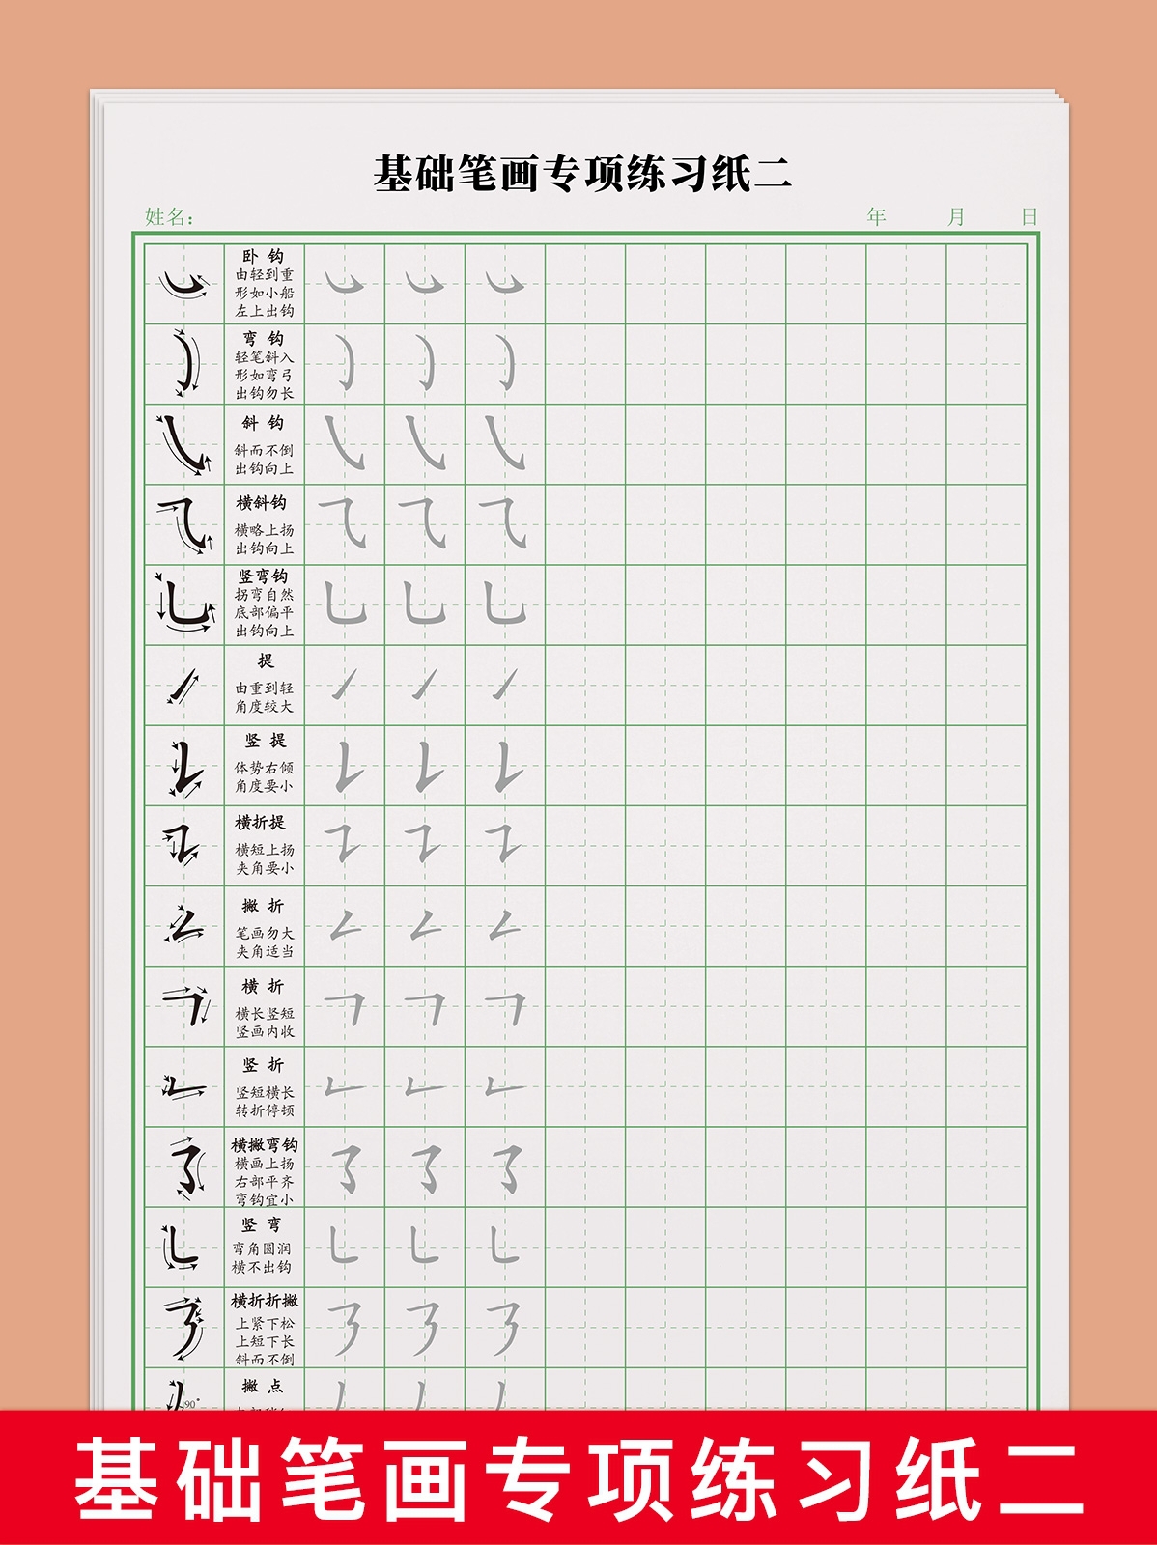Click the tip text 形如小船
1157x1545 pixels.
click(x=265, y=293)
